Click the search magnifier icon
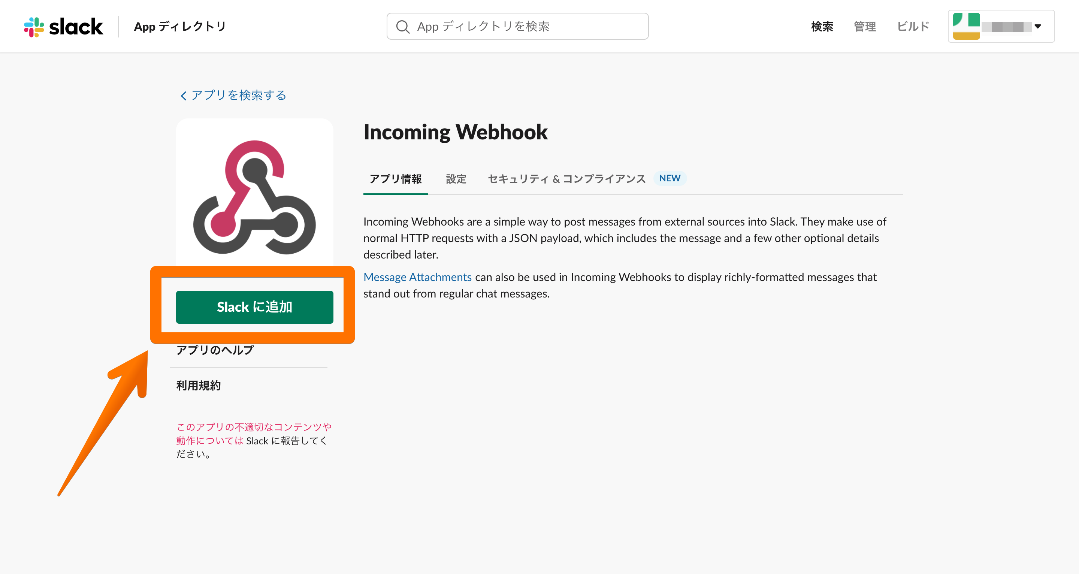Image resolution: width=1079 pixels, height=574 pixels. (x=402, y=26)
